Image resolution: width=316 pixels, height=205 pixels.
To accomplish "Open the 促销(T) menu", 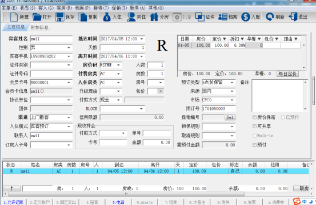I will [x=119, y=8].
